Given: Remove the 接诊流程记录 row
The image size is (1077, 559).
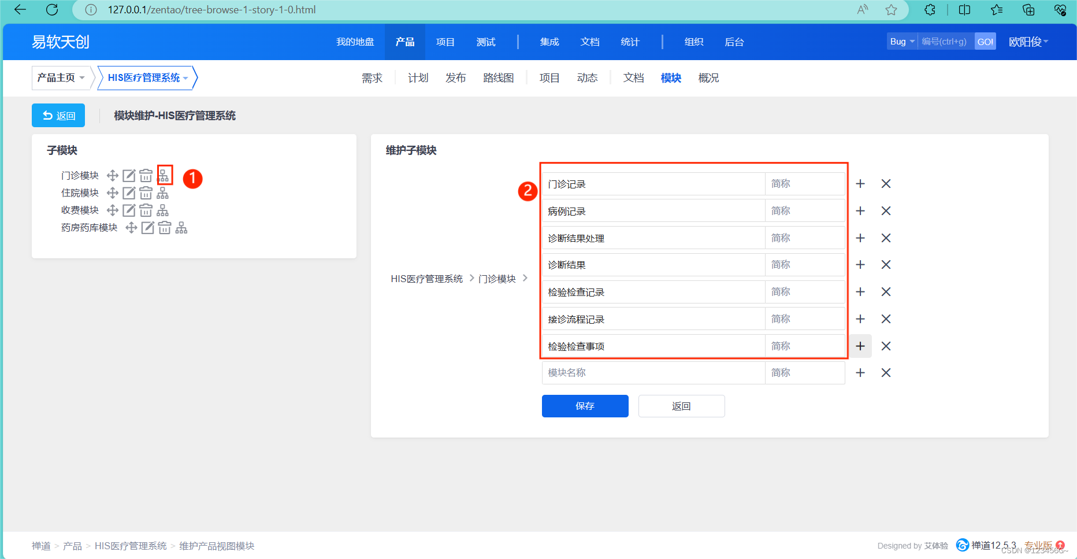Looking at the screenshot, I should [x=886, y=319].
